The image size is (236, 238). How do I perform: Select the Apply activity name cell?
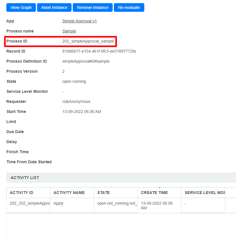[x=58, y=204]
